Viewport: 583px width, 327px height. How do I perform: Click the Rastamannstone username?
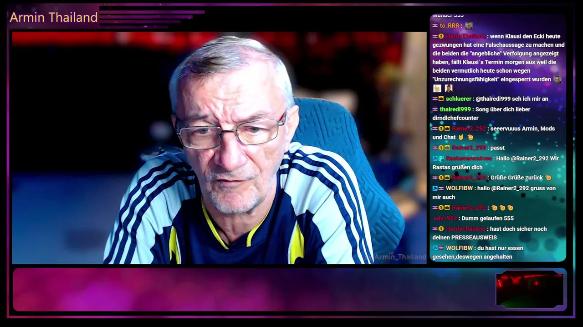(469, 159)
